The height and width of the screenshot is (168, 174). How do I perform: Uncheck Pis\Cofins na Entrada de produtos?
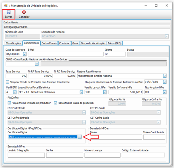pyautogui.click(x=9, y=103)
